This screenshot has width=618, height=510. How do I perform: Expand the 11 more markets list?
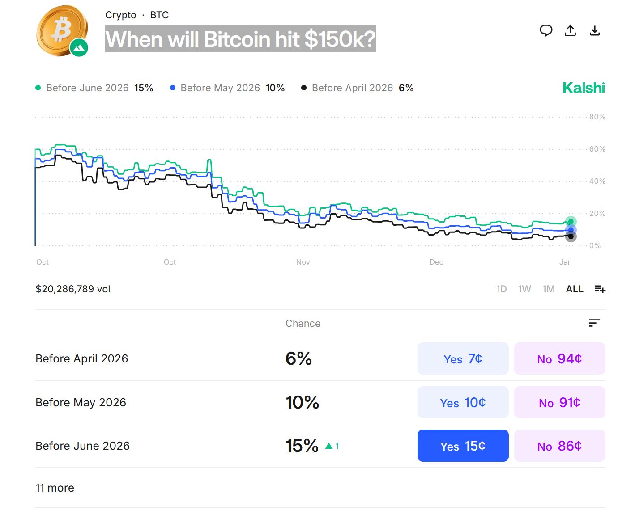55,488
